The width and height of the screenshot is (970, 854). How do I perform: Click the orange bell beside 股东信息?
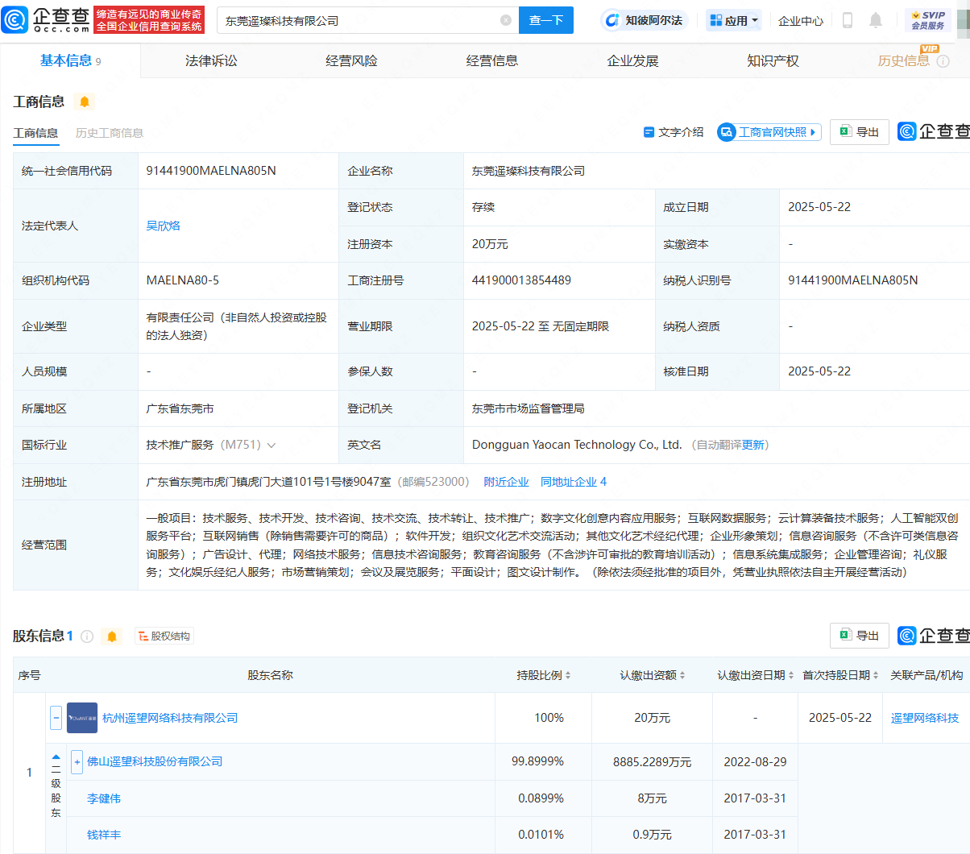112,636
